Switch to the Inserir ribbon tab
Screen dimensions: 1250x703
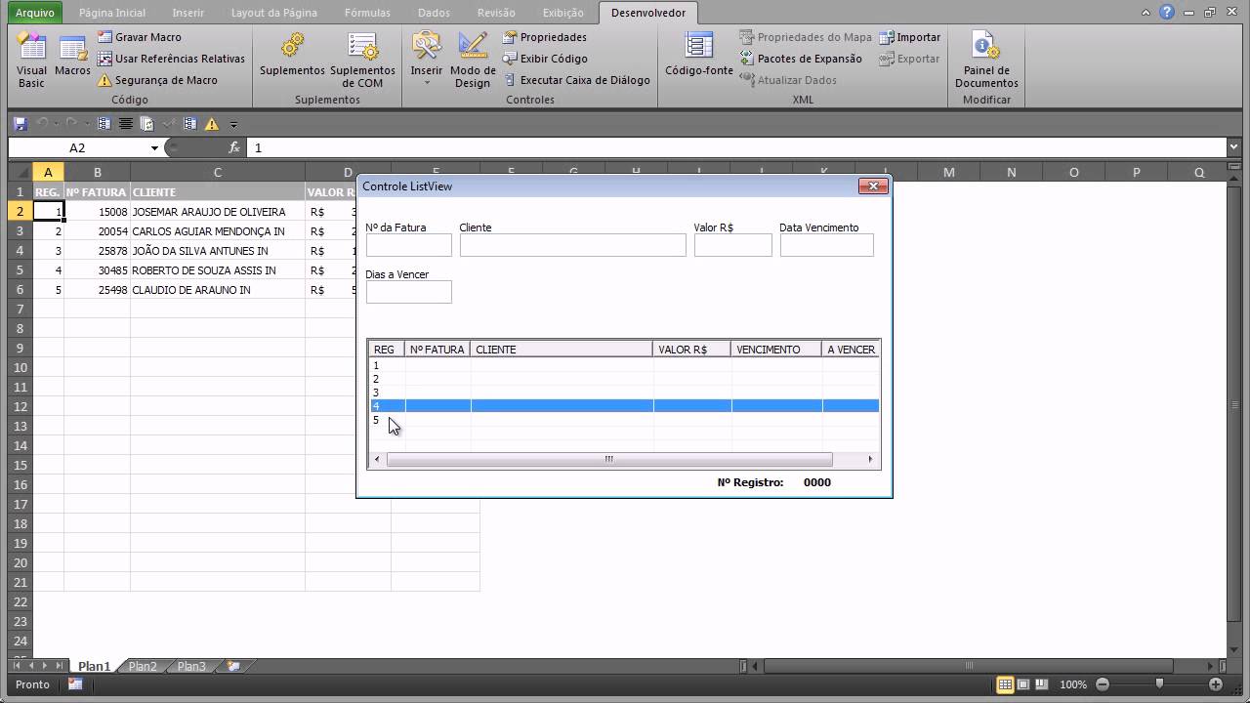tap(187, 13)
